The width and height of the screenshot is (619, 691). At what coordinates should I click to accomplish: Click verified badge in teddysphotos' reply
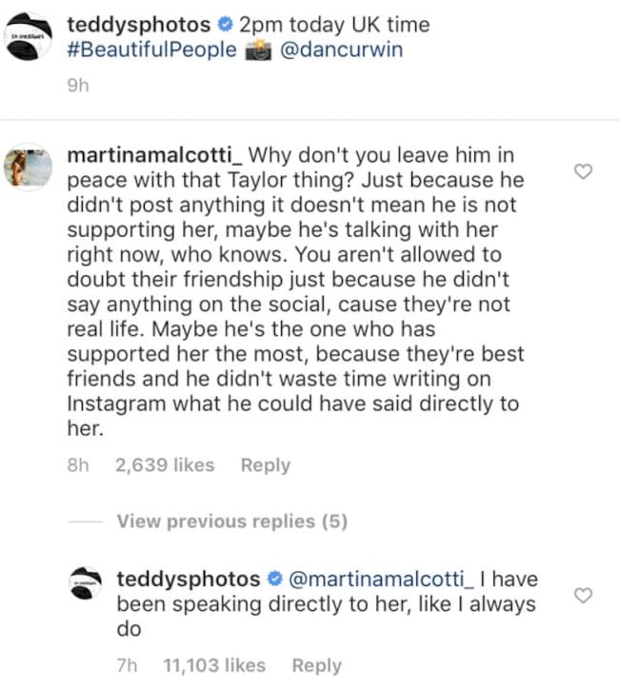pos(273,579)
